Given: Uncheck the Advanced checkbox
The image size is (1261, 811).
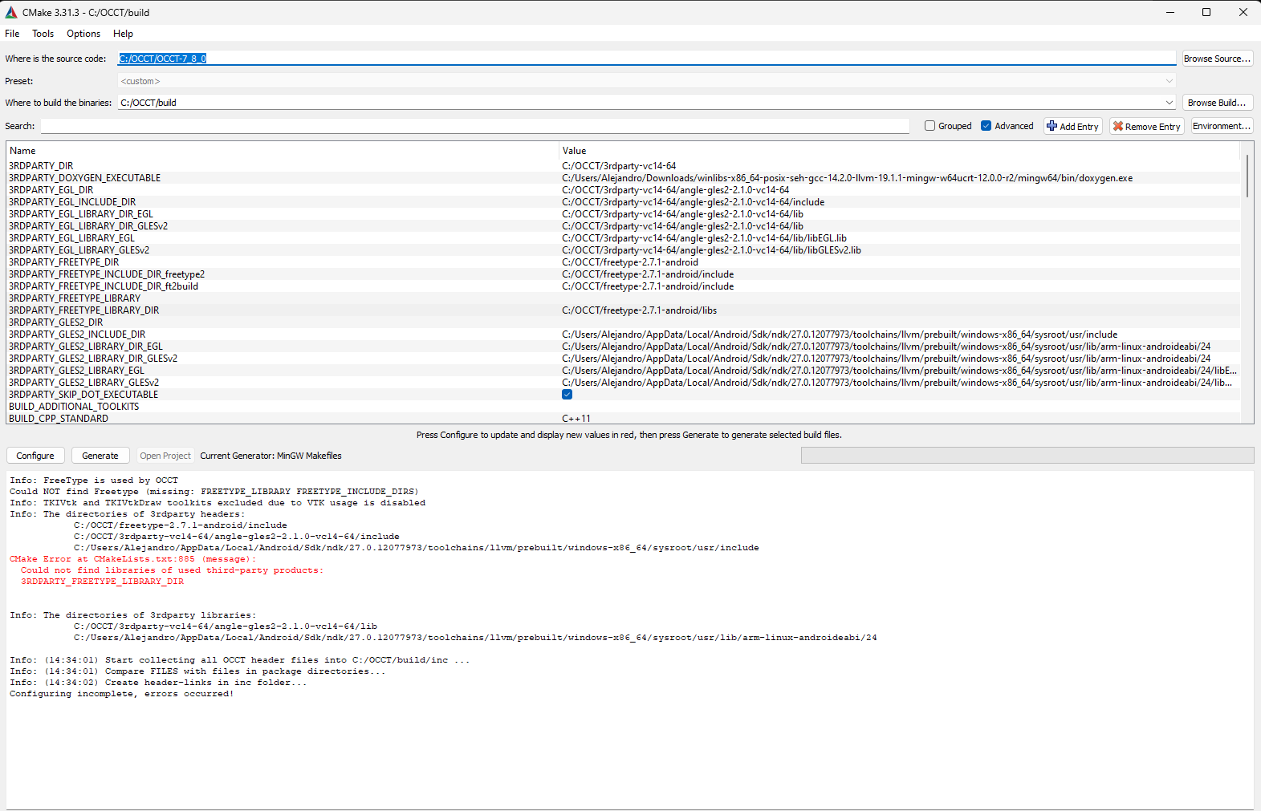Looking at the screenshot, I should [986, 126].
